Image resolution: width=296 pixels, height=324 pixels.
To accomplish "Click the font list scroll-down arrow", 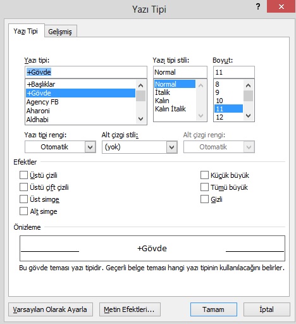I will pyautogui.click(x=140, y=119).
